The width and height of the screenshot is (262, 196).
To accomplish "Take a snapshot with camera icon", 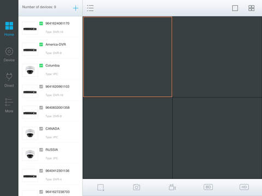I will coord(136,187).
